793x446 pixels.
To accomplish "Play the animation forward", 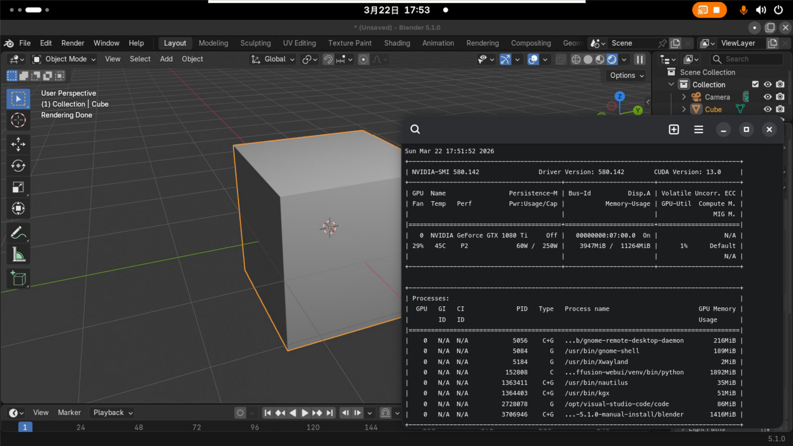I will 305,413.
